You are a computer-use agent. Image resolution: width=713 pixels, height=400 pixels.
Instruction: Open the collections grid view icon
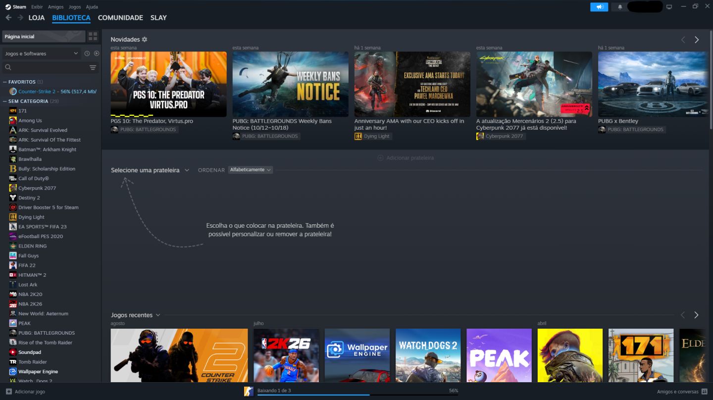pyautogui.click(x=93, y=36)
